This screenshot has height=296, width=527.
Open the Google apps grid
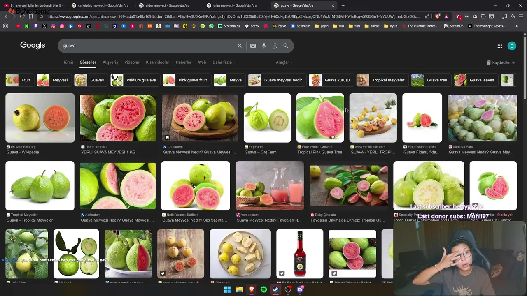(x=499, y=46)
